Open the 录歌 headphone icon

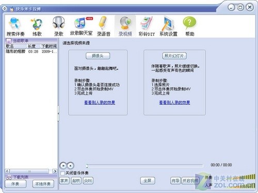[59, 26]
